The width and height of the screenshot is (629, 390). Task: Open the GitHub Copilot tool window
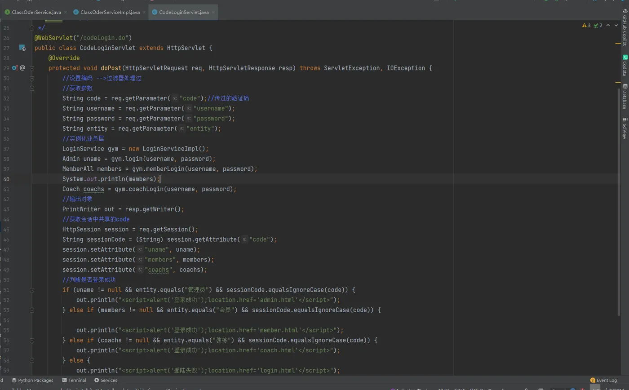(x=625, y=27)
